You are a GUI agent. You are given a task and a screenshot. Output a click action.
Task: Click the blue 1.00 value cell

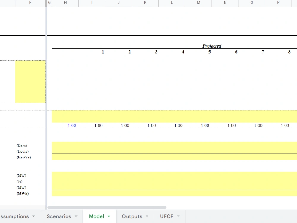(x=72, y=125)
